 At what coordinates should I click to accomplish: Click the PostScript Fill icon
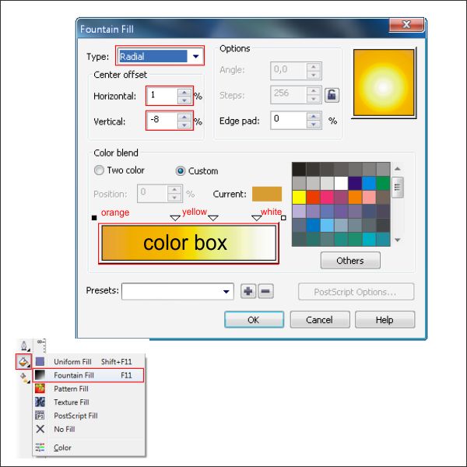40,415
